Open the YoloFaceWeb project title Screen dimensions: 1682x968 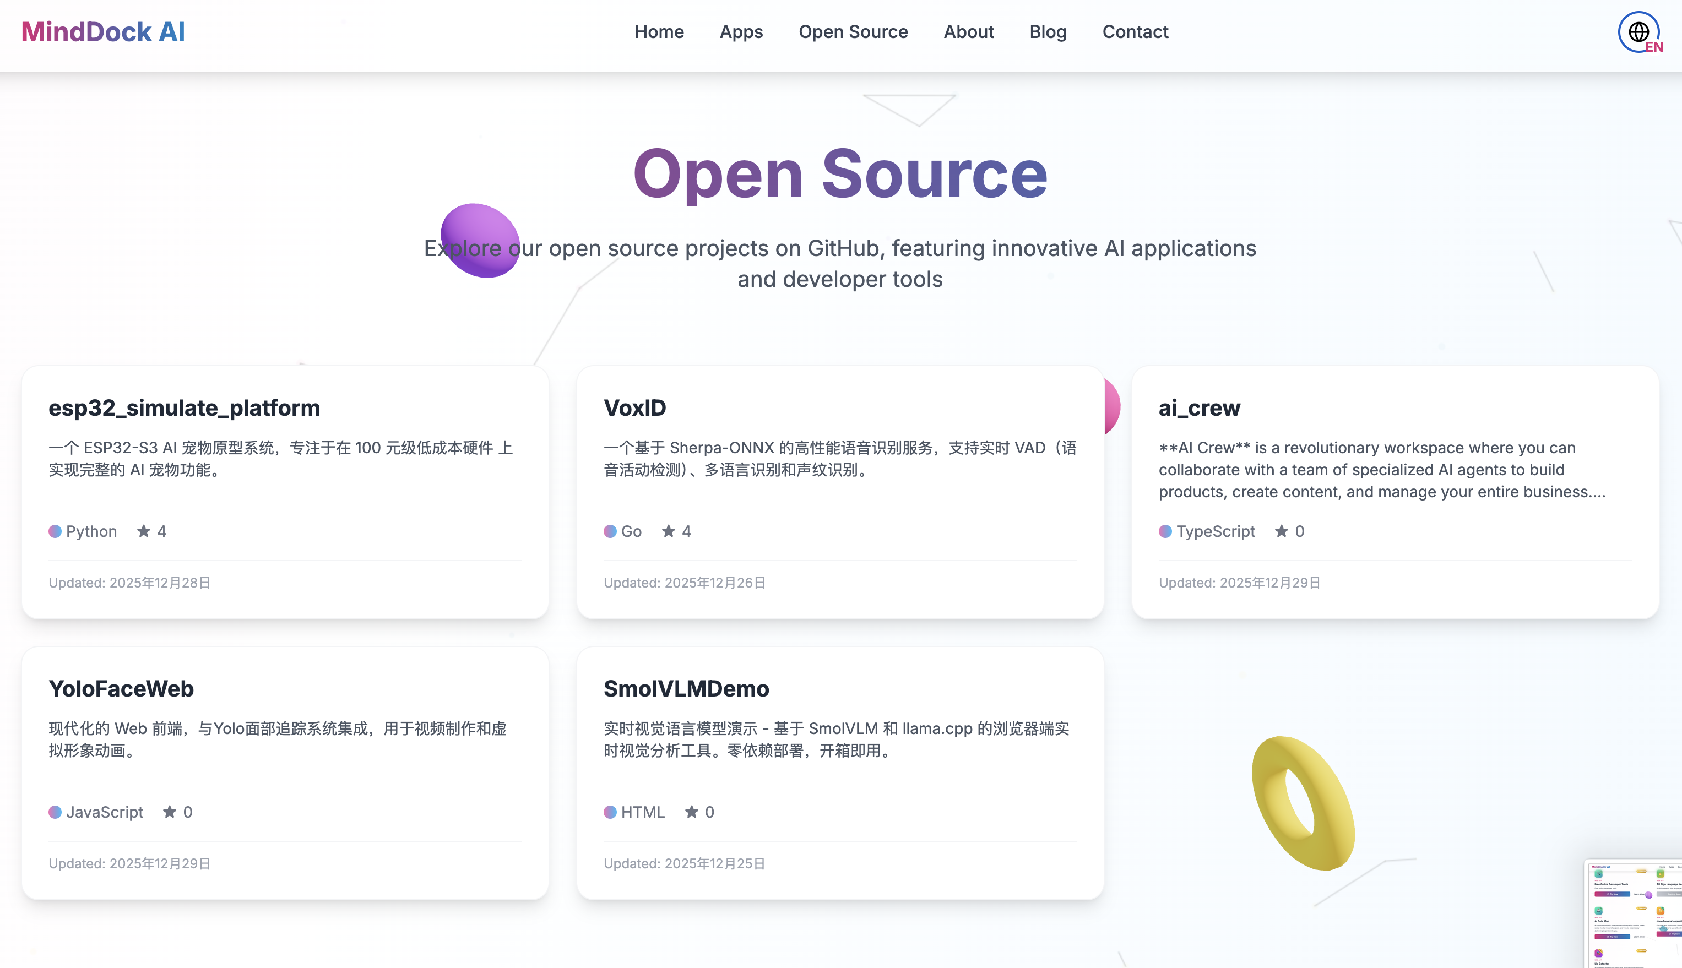coord(121,688)
